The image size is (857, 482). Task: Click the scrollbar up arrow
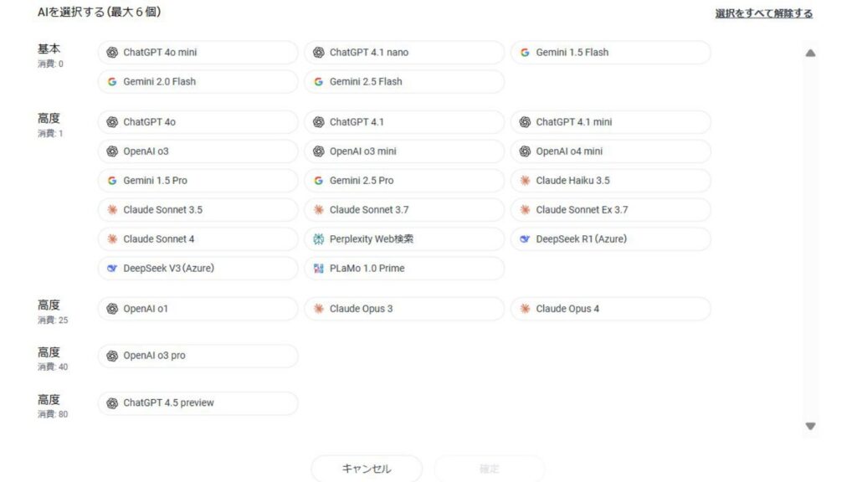tap(810, 53)
